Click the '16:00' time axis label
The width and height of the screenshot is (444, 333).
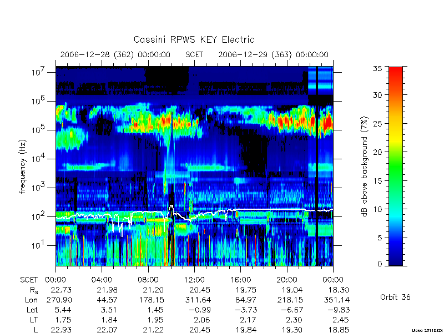[x=241, y=280]
